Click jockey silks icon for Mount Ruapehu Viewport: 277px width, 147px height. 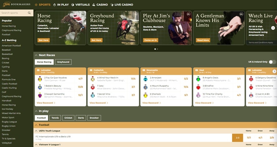coord(146,87)
